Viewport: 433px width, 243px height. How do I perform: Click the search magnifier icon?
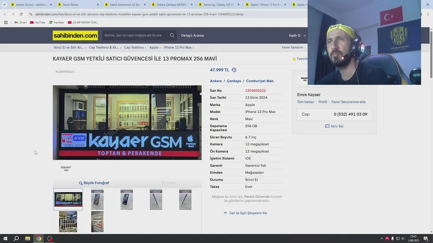(172, 35)
